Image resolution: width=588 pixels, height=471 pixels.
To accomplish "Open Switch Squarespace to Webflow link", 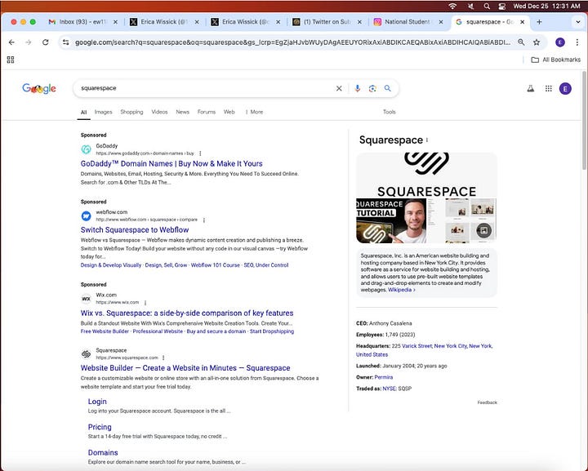I will click(x=135, y=230).
